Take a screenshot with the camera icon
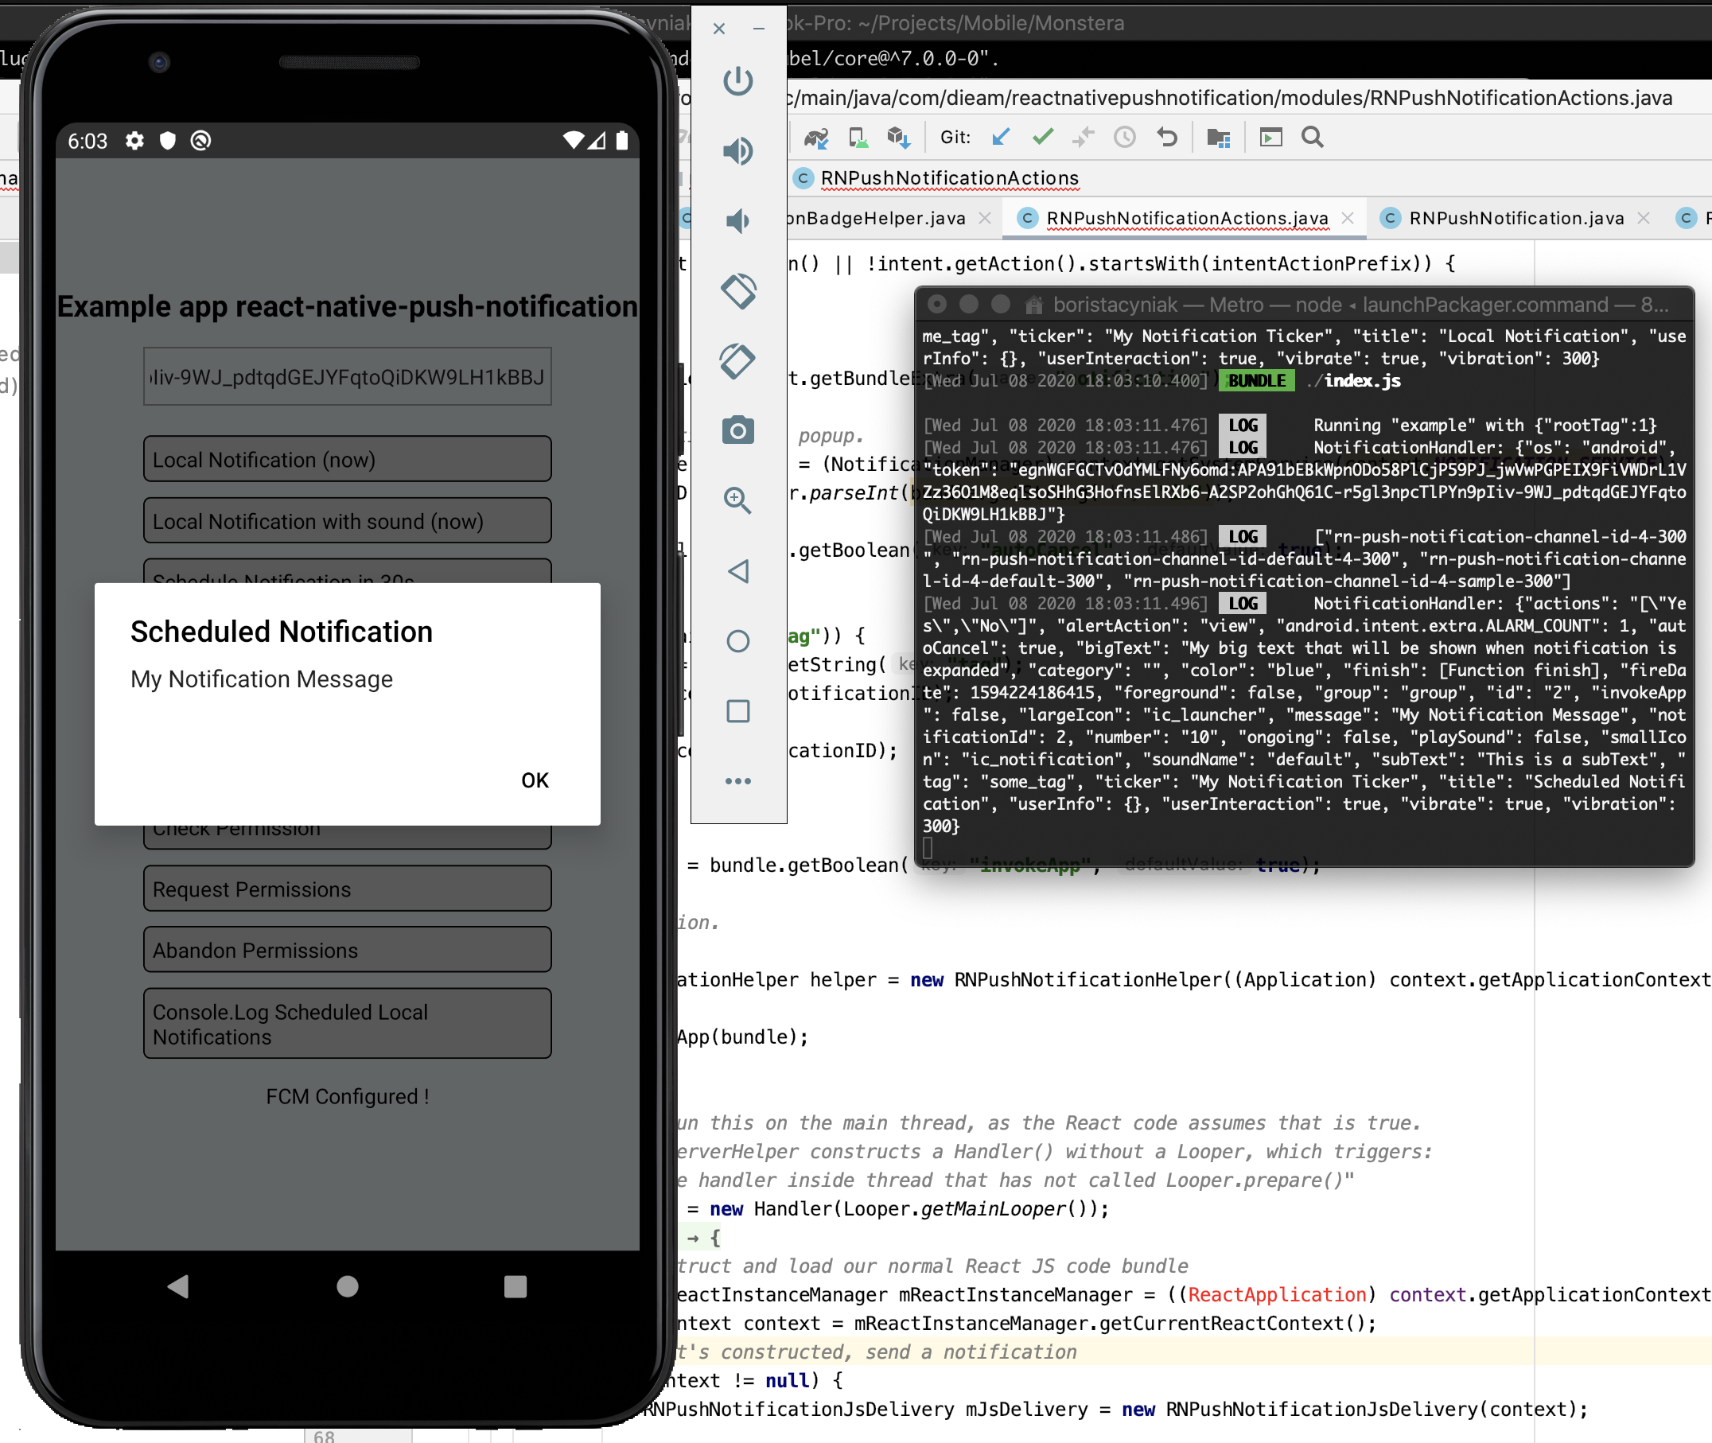The image size is (1712, 1443). pos(737,429)
